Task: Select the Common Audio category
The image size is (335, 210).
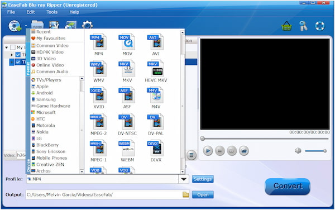Action: pyautogui.click(x=50, y=71)
